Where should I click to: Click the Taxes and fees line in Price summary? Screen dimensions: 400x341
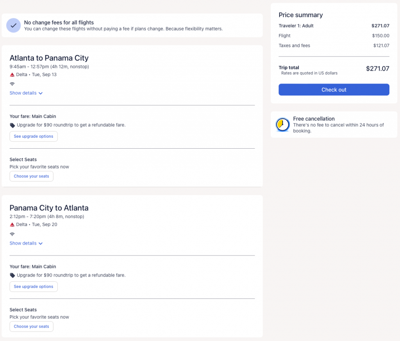coord(294,46)
